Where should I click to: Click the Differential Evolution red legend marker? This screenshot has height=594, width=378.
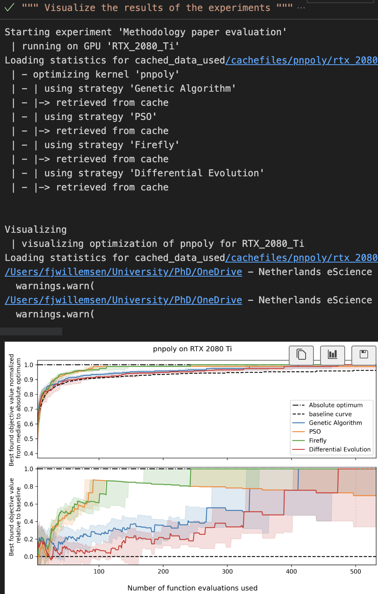[297, 449]
